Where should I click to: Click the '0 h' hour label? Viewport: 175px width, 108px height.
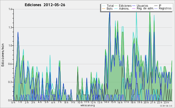point(13,102)
